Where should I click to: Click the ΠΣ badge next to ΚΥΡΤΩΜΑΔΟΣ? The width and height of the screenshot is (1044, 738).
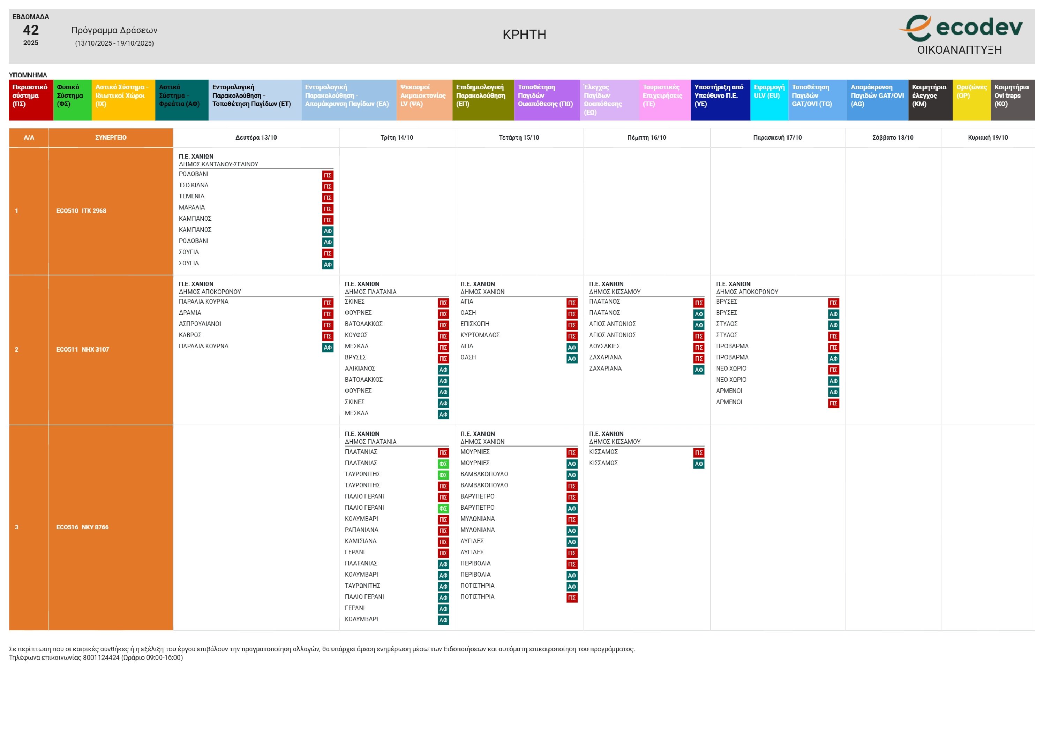click(x=572, y=336)
